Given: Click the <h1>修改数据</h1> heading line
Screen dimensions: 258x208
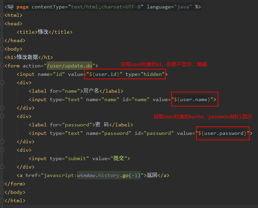Looking at the screenshot, I should 29,57.
